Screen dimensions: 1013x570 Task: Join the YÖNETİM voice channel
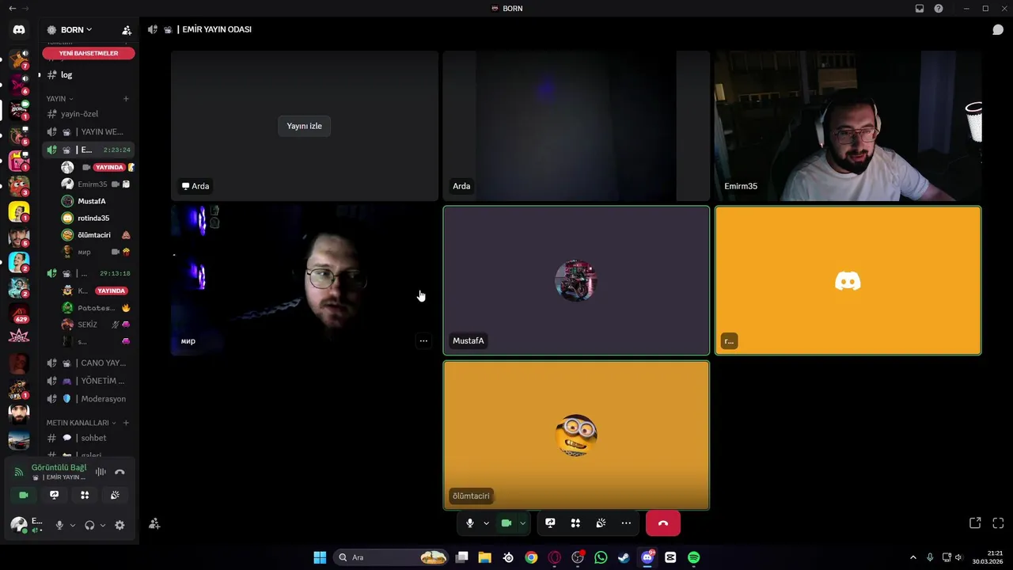click(88, 381)
